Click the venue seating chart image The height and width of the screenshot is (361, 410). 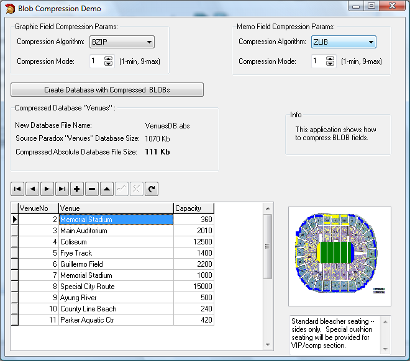click(340, 256)
